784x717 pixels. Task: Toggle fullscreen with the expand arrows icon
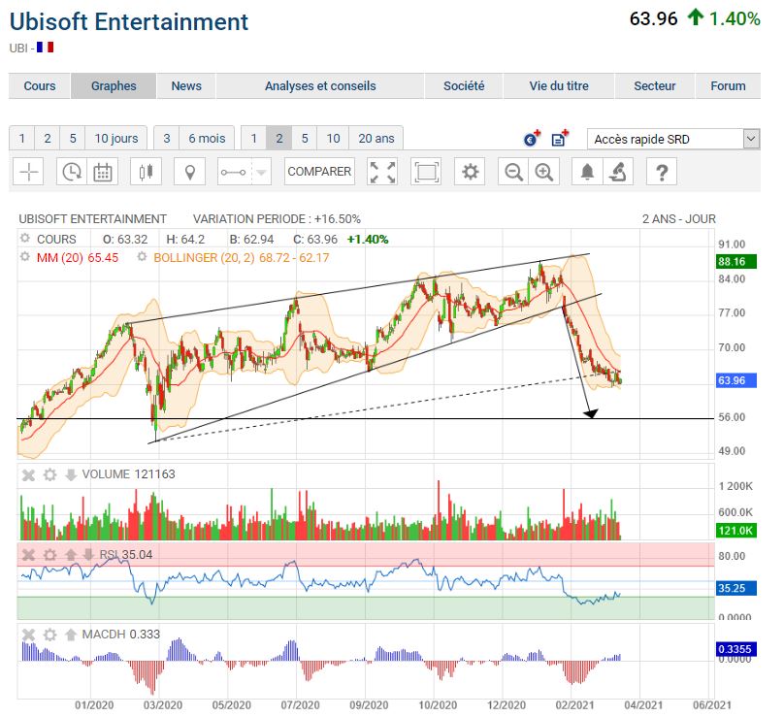pos(382,172)
